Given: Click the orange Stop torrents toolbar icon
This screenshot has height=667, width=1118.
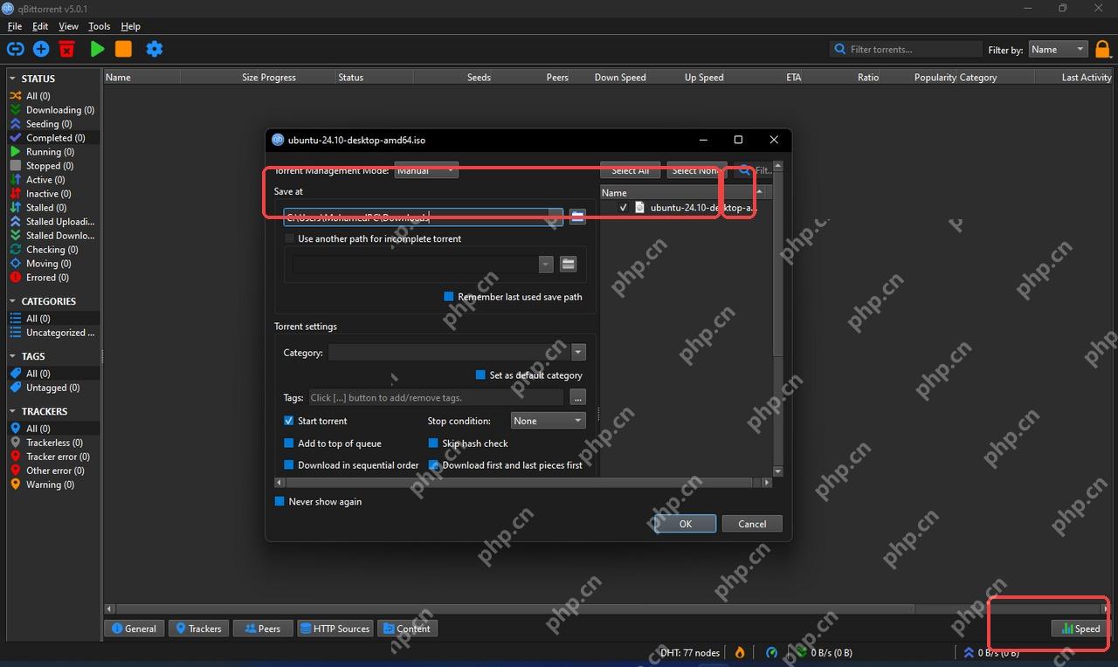Looking at the screenshot, I should pyautogui.click(x=123, y=50).
